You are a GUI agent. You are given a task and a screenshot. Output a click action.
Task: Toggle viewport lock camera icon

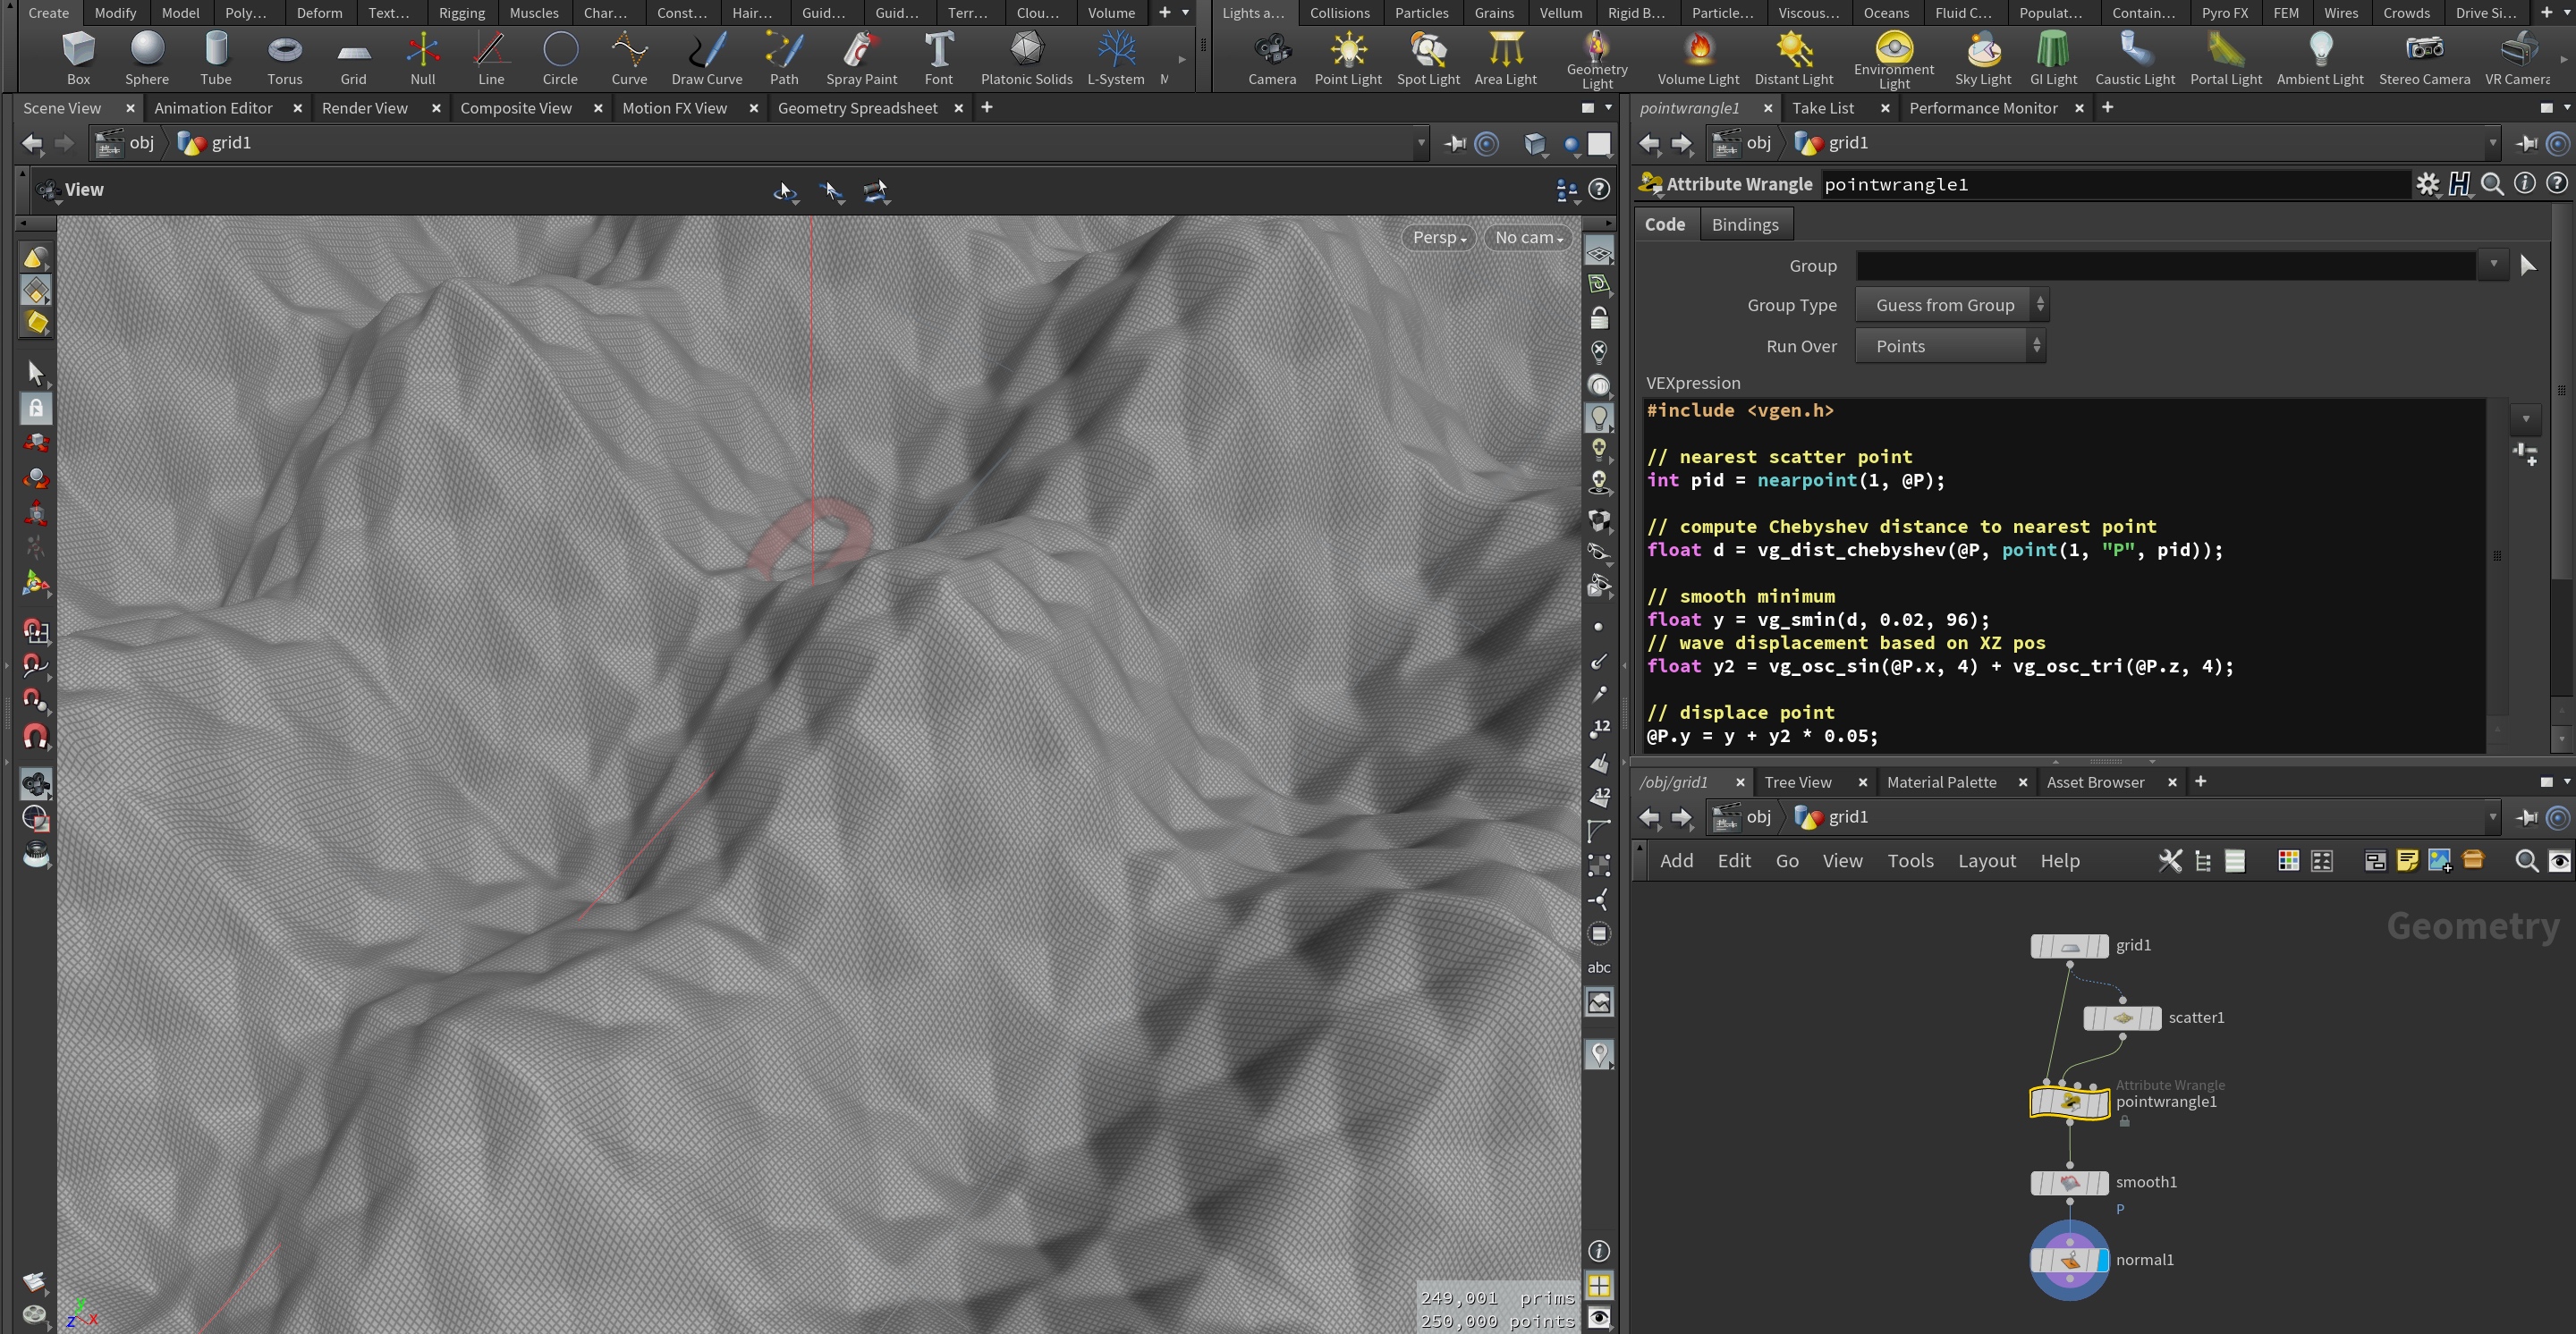coord(1599,319)
